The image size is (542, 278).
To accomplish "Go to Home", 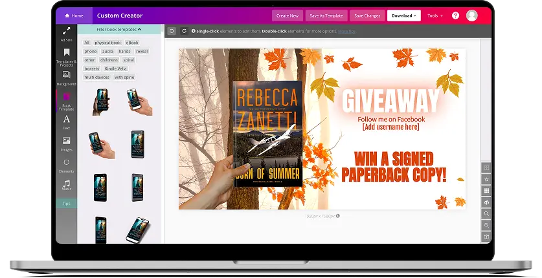I will 74,16.
